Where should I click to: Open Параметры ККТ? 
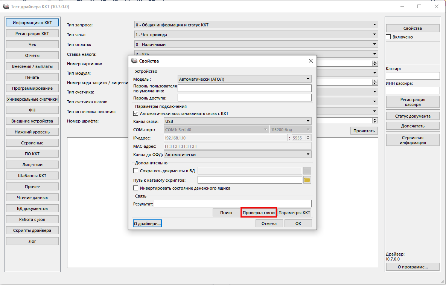click(x=294, y=213)
